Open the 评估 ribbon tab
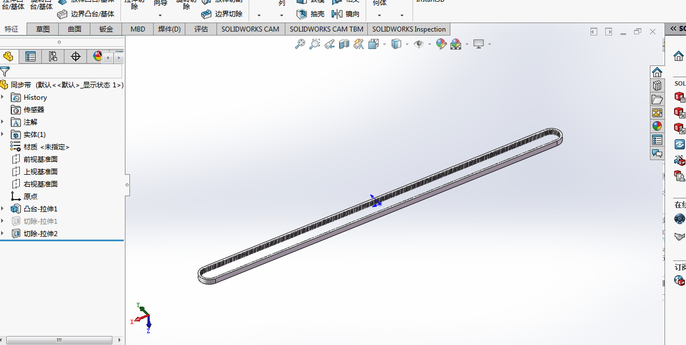686x345 pixels. 201,29
